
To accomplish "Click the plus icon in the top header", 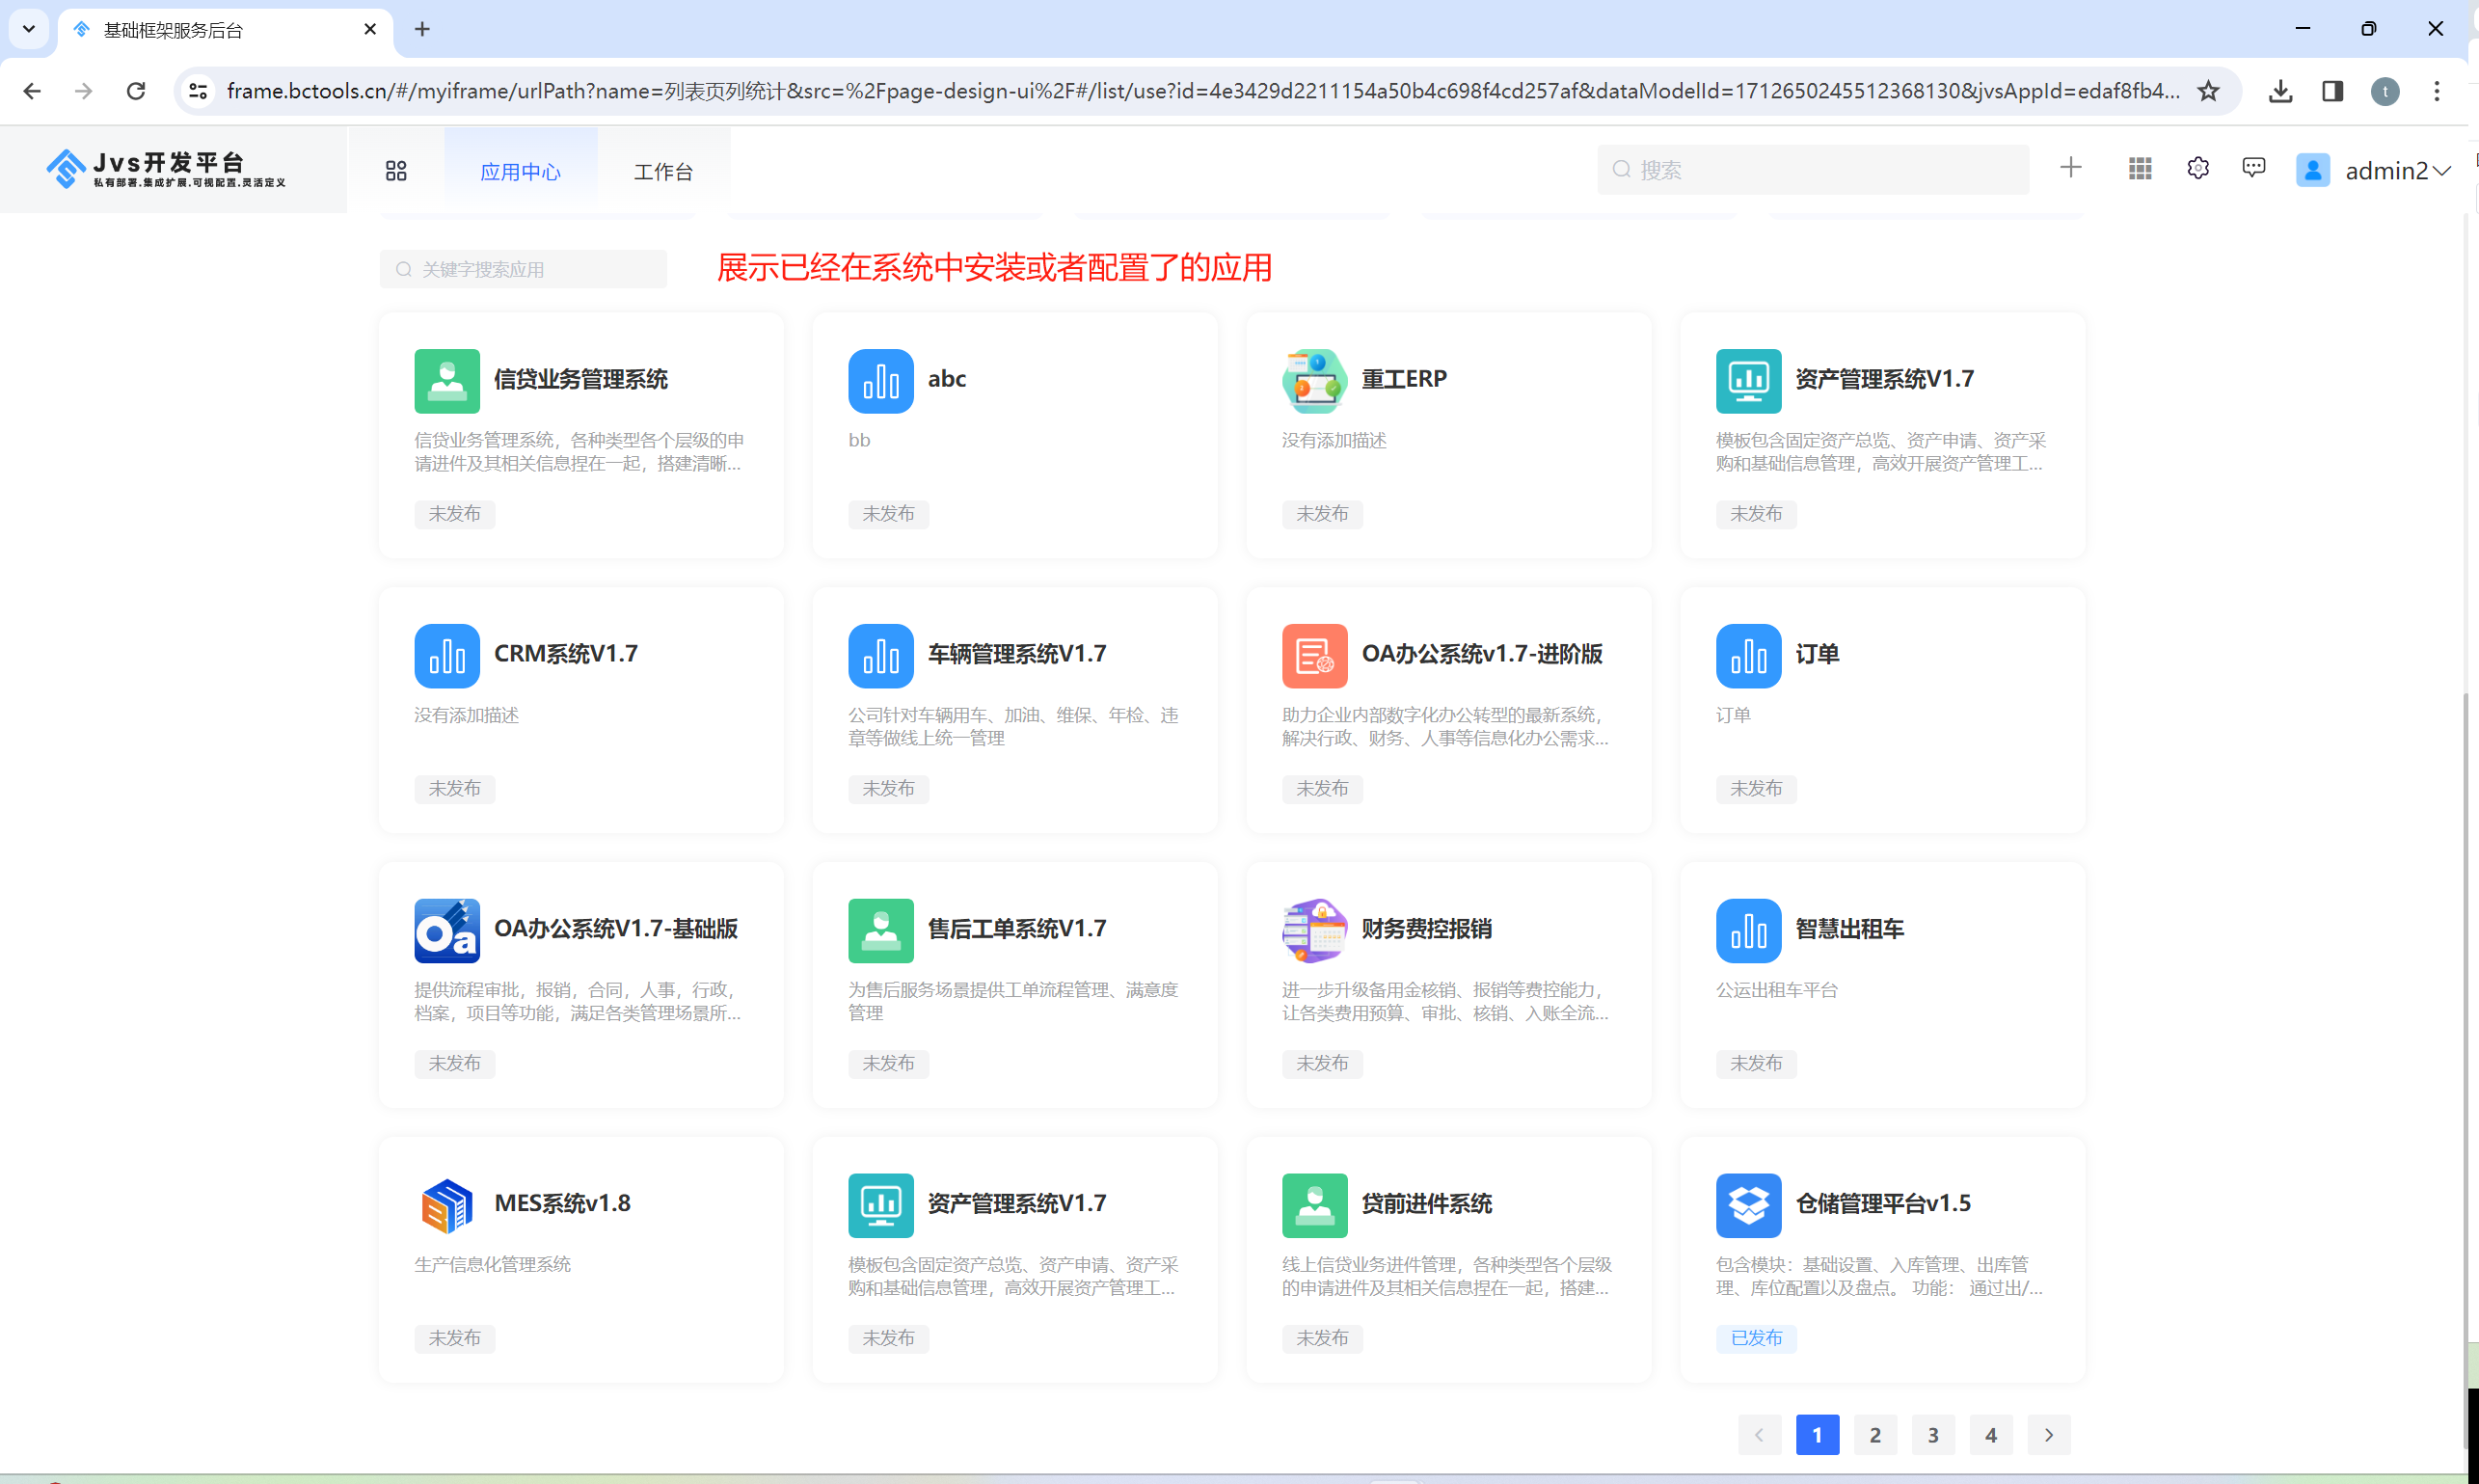I will pos(2071,168).
